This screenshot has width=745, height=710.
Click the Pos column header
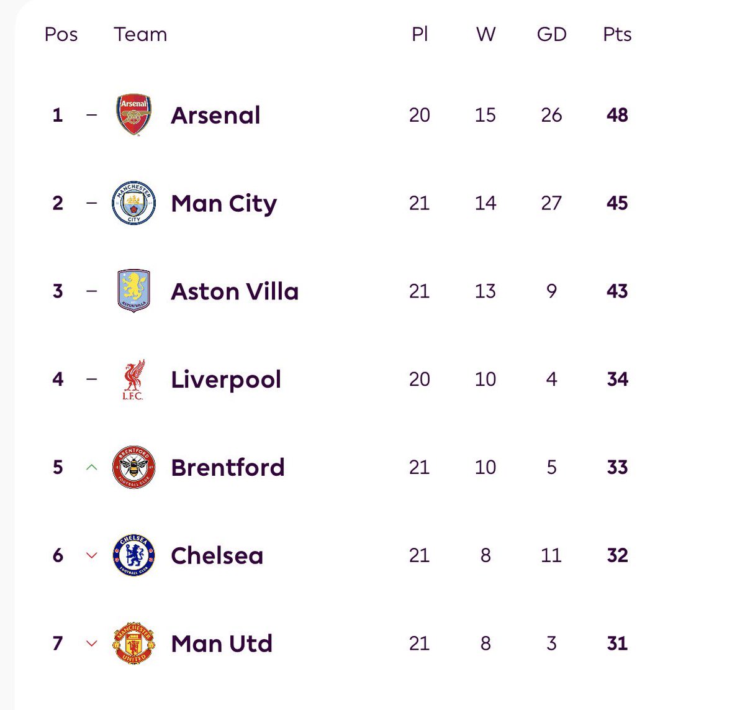(x=61, y=34)
